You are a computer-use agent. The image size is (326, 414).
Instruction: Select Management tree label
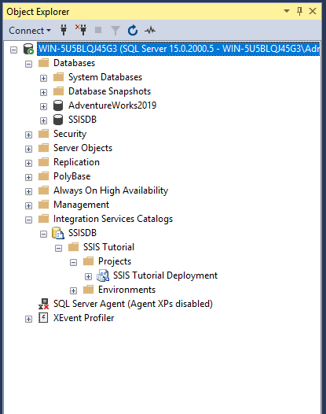pyautogui.click(x=81, y=205)
